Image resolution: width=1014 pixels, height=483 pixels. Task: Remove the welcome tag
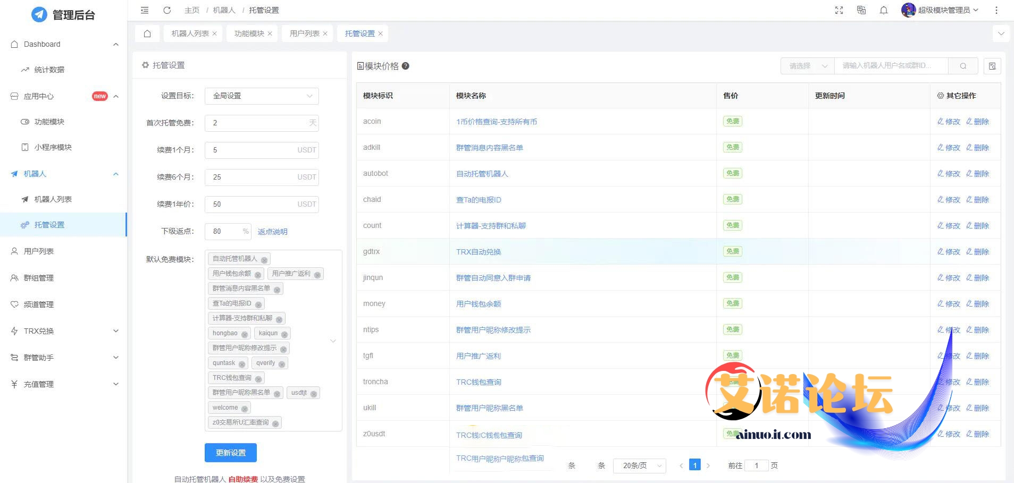[x=245, y=409]
